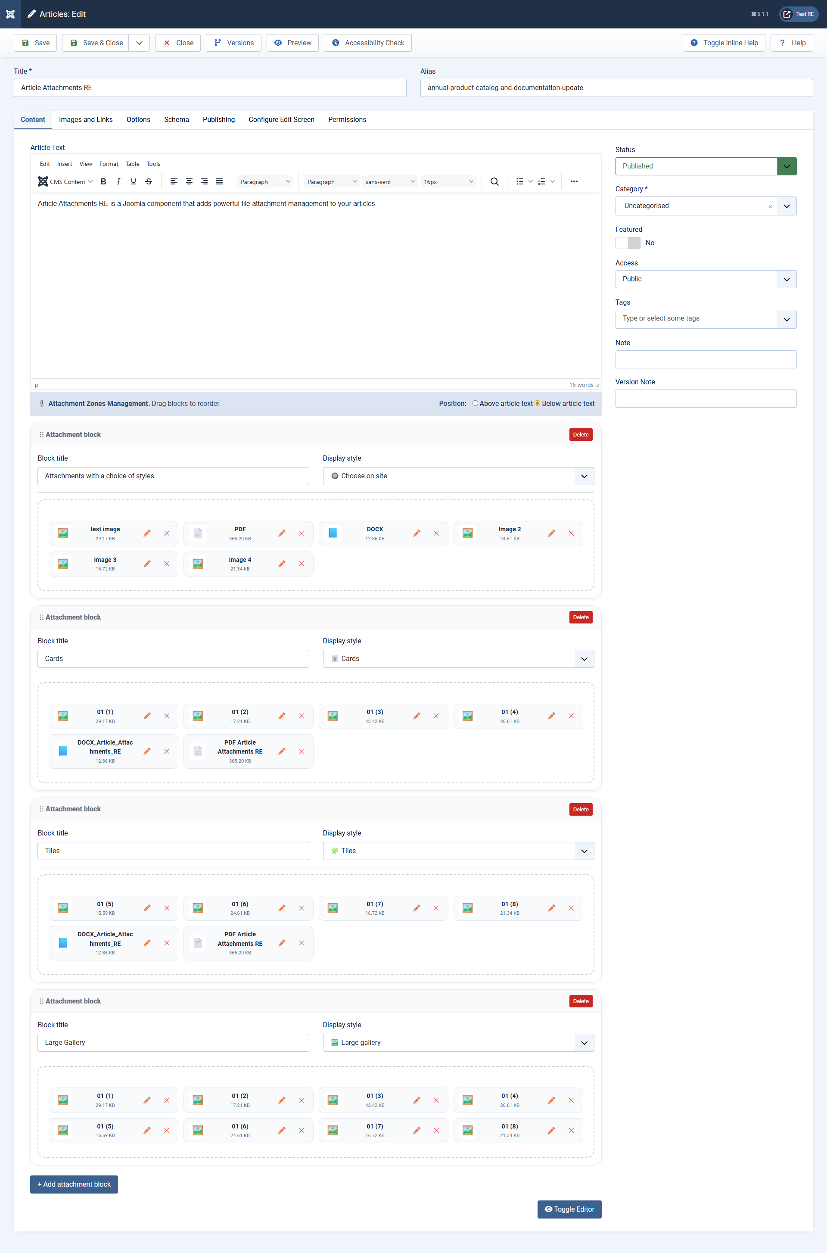
Task: Run the Accessibility Check
Action: pyautogui.click(x=367, y=43)
